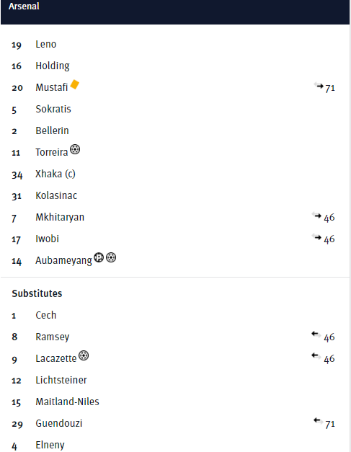351x452 pixels.
Task: Click the Substitutes section heading
Action: [37, 293]
